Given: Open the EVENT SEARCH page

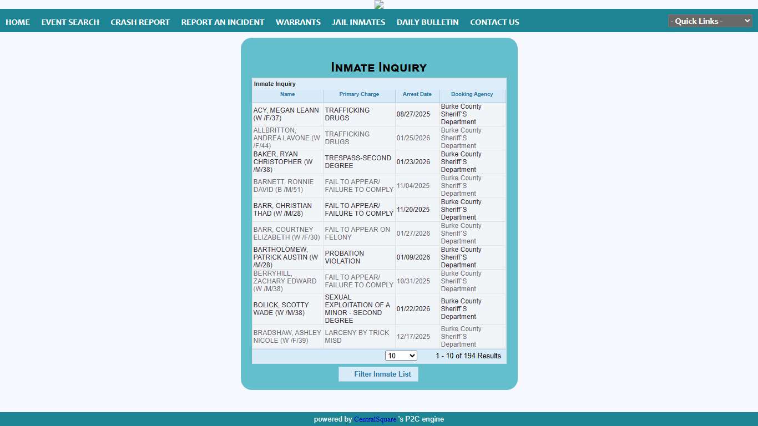Looking at the screenshot, I should click(70, 22).
